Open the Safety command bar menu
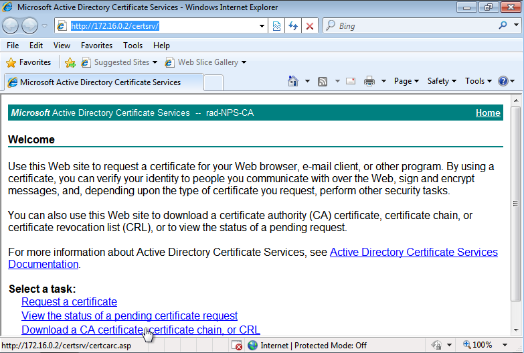Screen dimensions: 524x353 coord(442,81)
